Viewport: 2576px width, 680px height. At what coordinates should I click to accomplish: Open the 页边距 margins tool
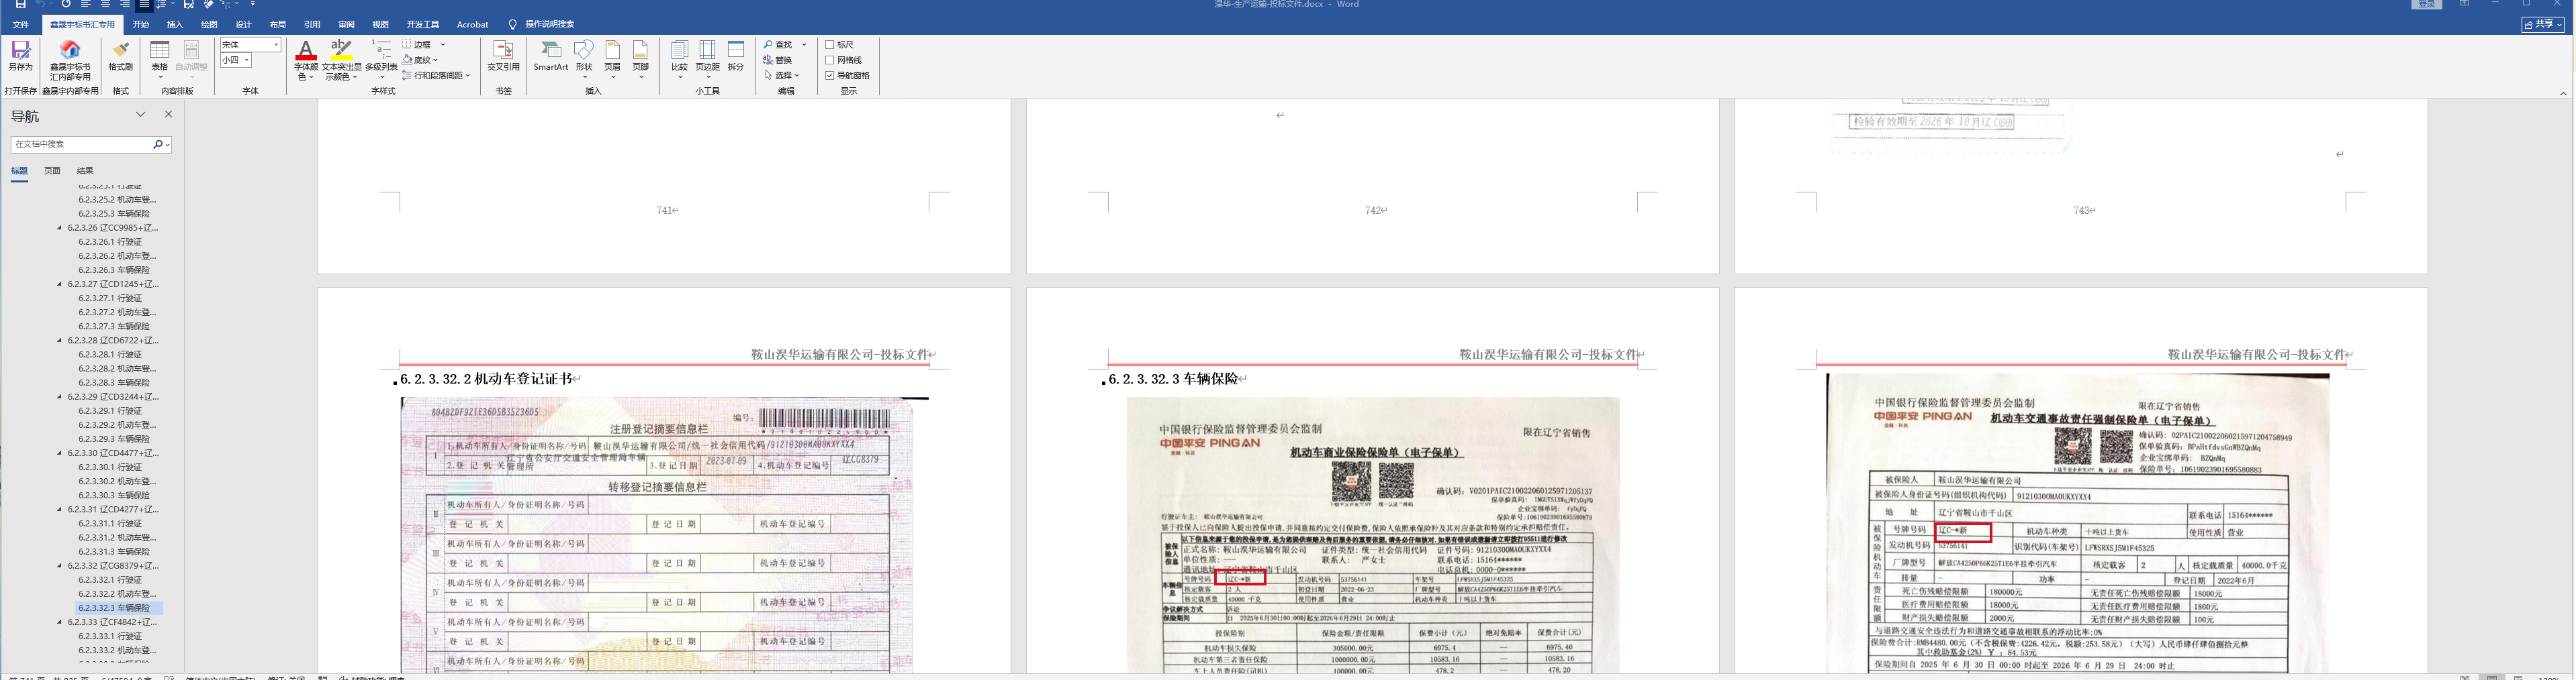707,59
